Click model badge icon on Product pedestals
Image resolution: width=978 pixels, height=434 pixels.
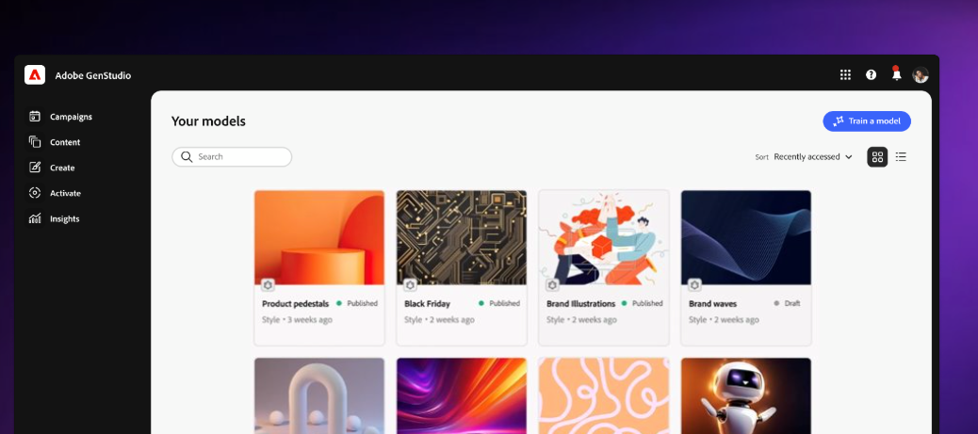tap(268, 285)
